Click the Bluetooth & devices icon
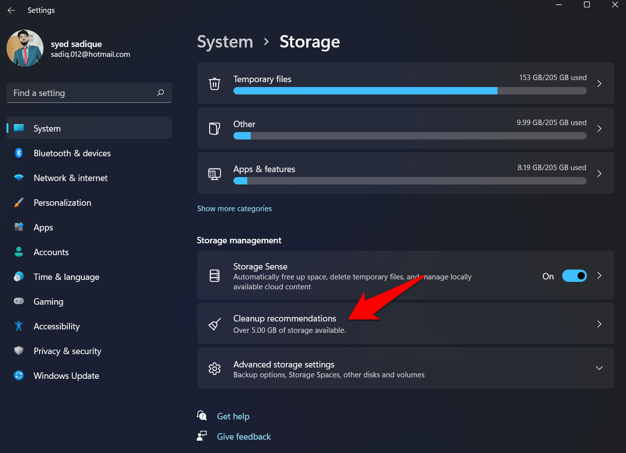 (x=19, y=153)
